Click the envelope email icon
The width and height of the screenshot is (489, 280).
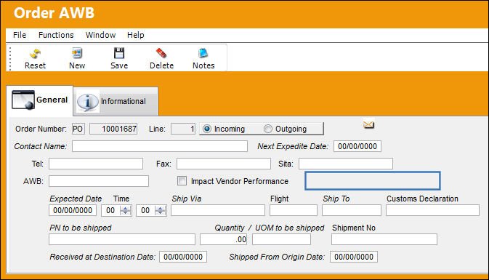[x=368, y=125]
